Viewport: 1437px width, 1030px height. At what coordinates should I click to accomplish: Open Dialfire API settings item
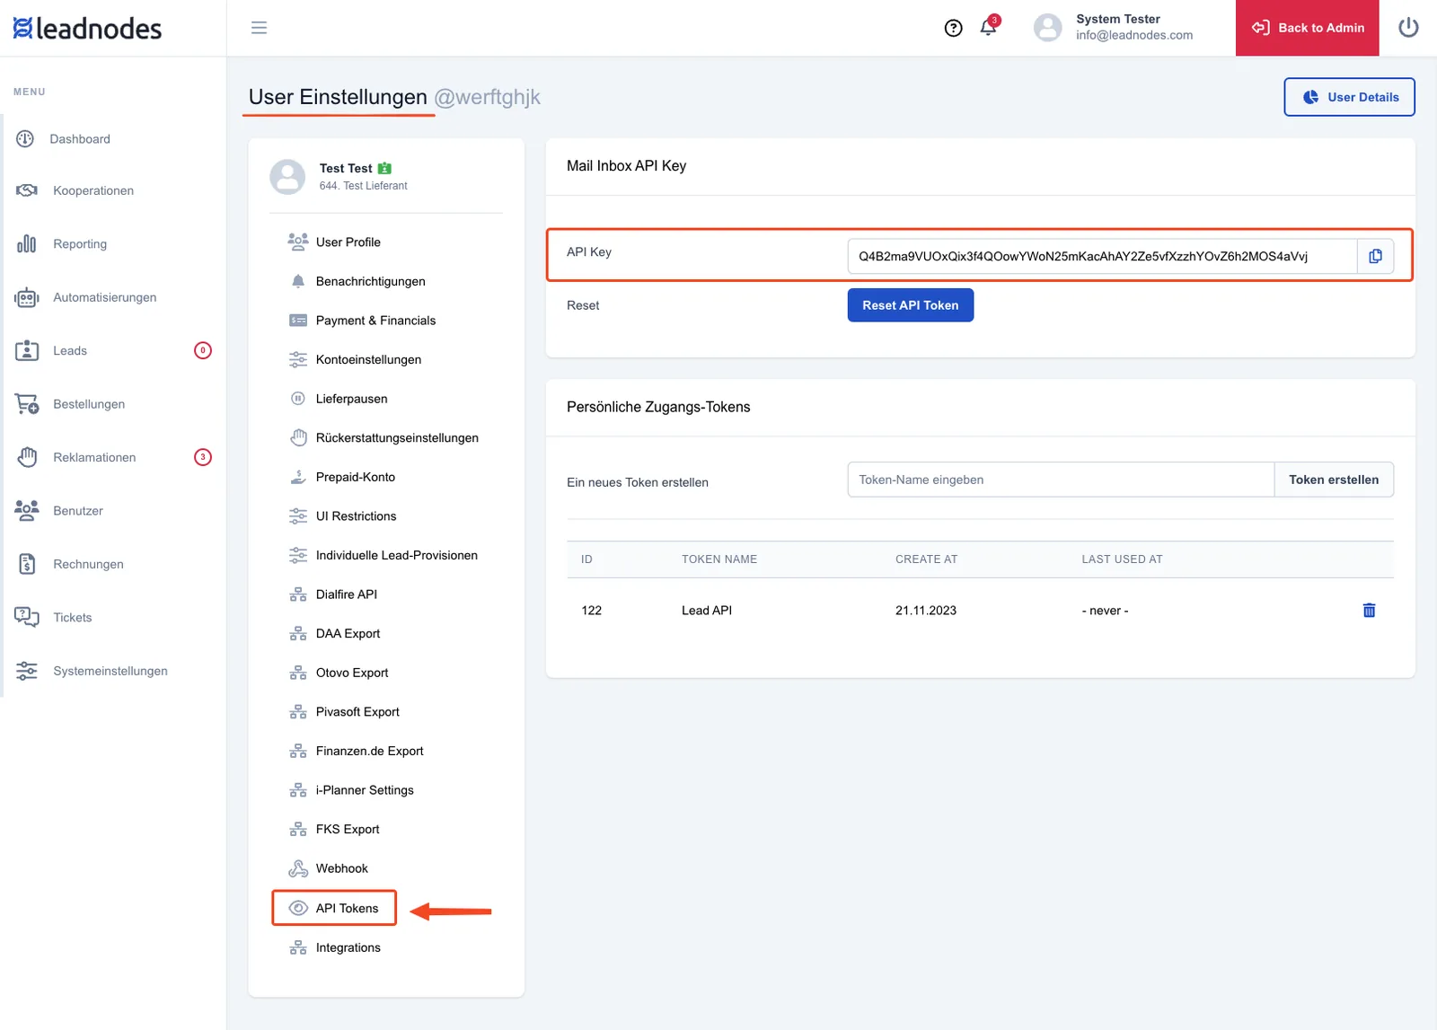(347, 594)
